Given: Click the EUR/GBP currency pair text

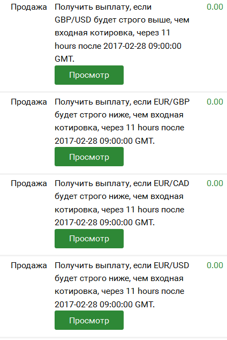Looking at the screenshot, I should (172, 102).
